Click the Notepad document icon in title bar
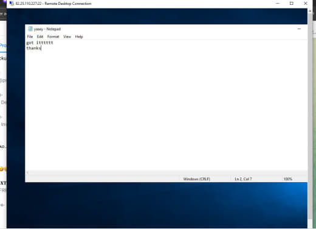 pos(30,29)
